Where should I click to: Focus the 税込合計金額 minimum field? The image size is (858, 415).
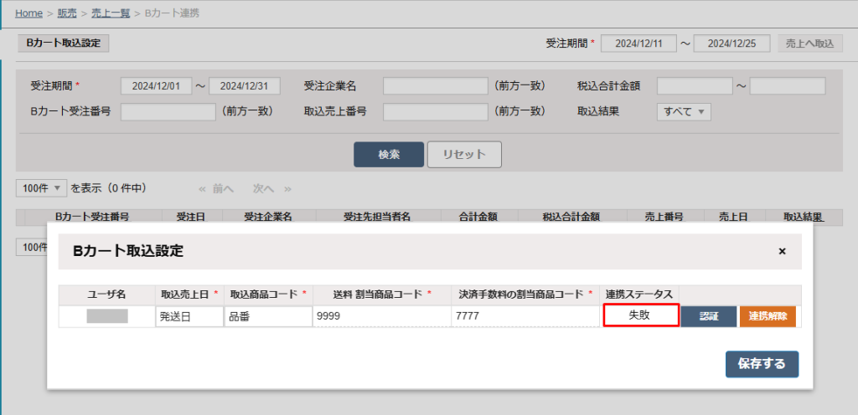click(695, 85)
